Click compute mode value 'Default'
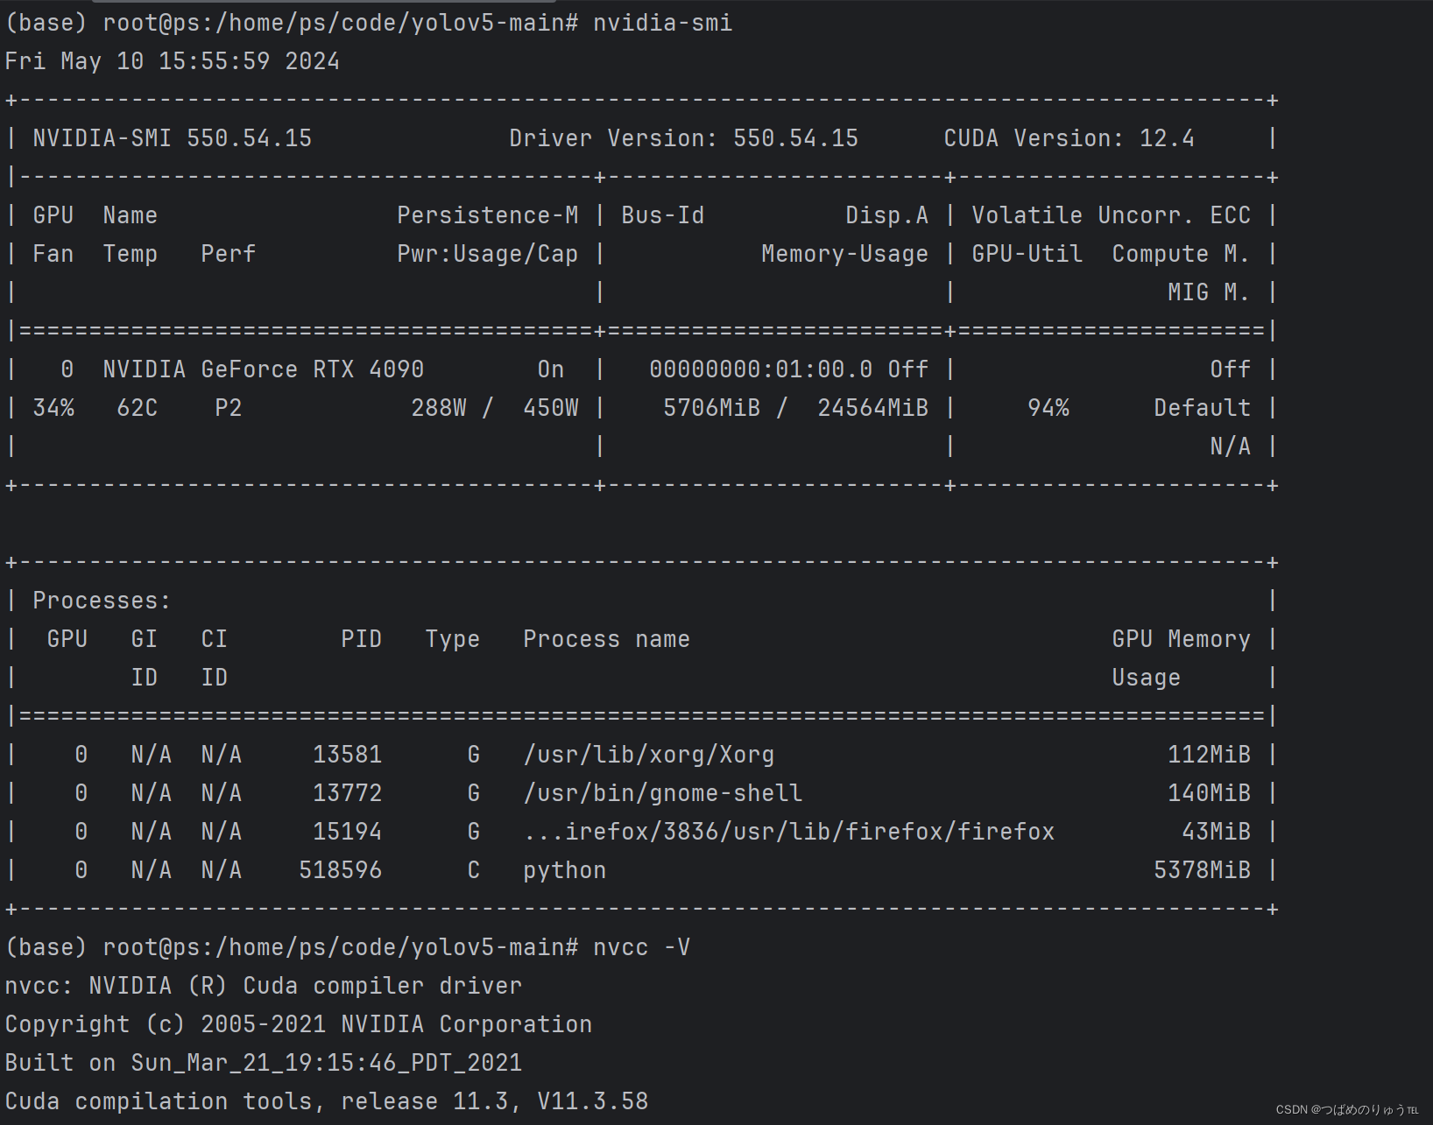 click(x=1203, y=408)
